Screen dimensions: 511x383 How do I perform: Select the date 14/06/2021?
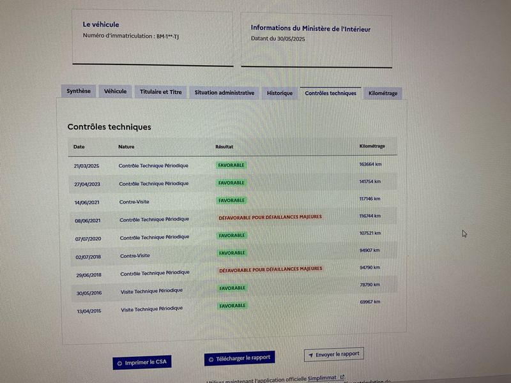pyautogui.click(x=87, y=202)
